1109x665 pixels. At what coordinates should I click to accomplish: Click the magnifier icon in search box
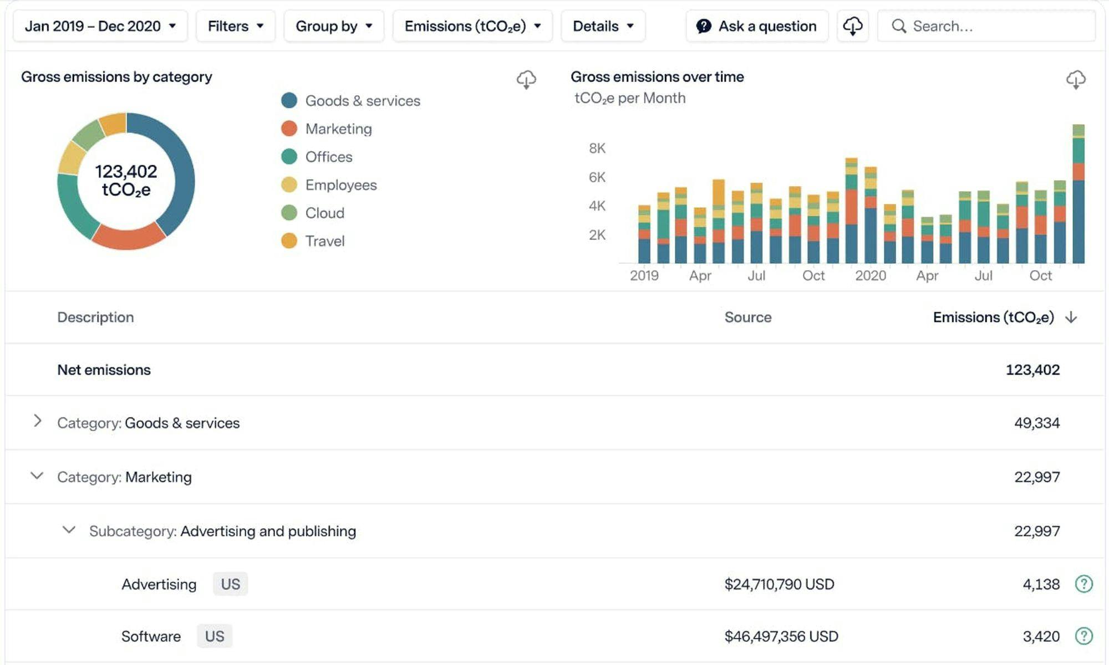pos(899,26)
